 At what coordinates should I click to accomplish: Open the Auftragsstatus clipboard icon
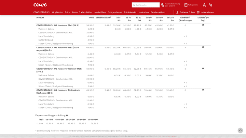point(186,5)
